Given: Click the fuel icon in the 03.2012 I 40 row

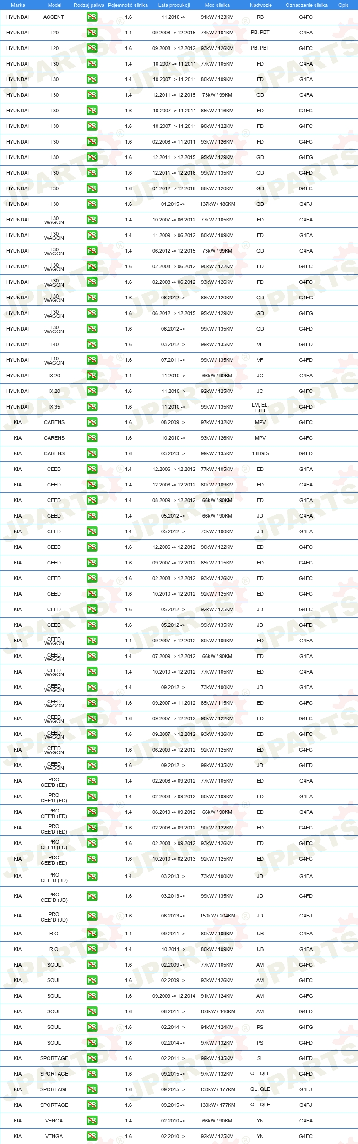Looking at the screenshot, I should [x=92, y=344].
